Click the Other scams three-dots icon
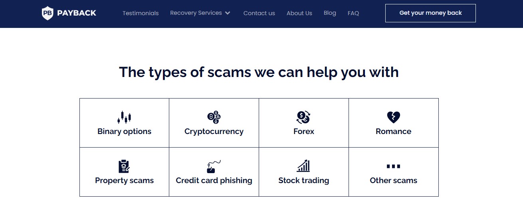This screenshot has width=523, height=217. click(x=393, y=166)
